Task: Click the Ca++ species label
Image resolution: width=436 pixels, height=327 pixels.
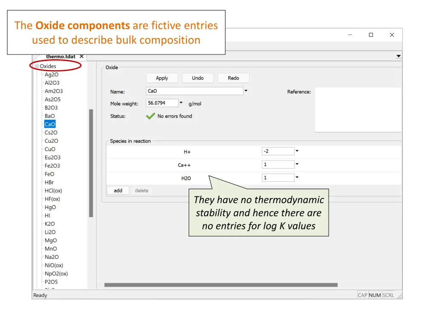Action: [184, 165]
